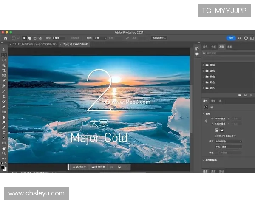Switch to the 颜色 panel tab
This screenshot has height=204, width=255.
(x=206, y=46)
